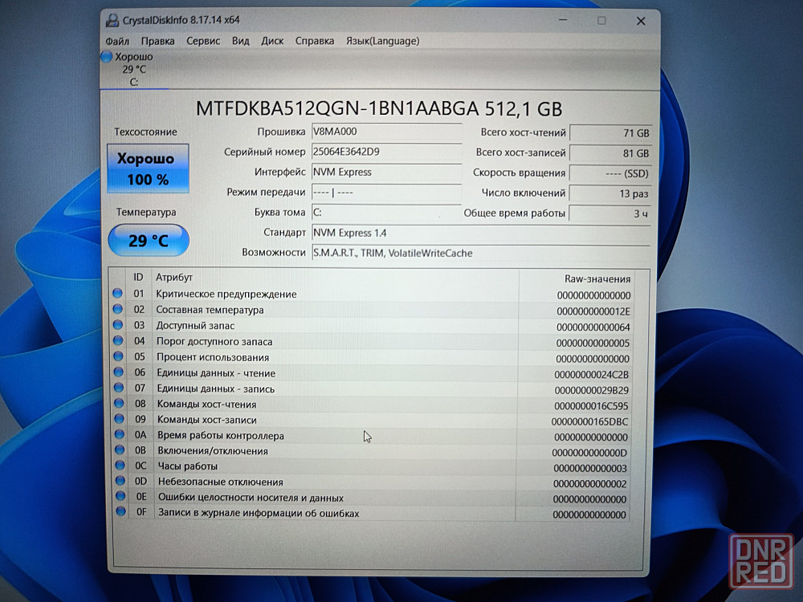Click the Серийный номер field
The height and width of the screenshot is (602, 803).
tap(385, 152)
